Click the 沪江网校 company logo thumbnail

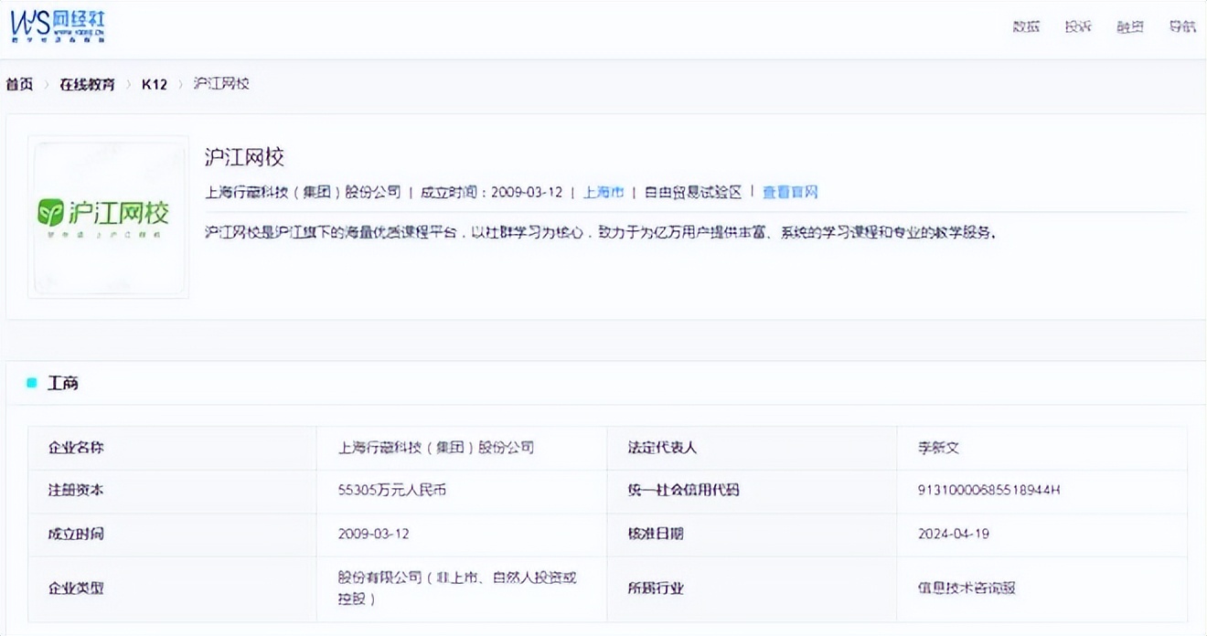click(108, 217)
